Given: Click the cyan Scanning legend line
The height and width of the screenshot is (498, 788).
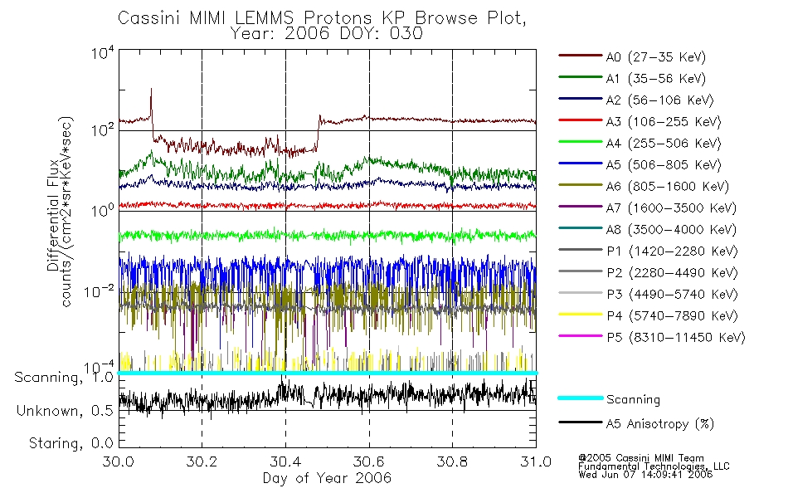Looking at the screenshot, I should (x=581, y=398).
